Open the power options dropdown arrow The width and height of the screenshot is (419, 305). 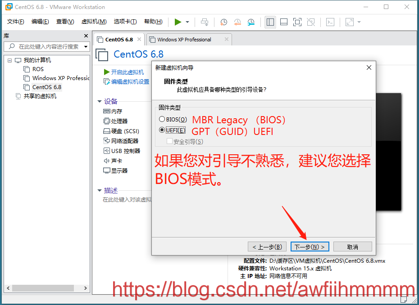pos(187,22)
